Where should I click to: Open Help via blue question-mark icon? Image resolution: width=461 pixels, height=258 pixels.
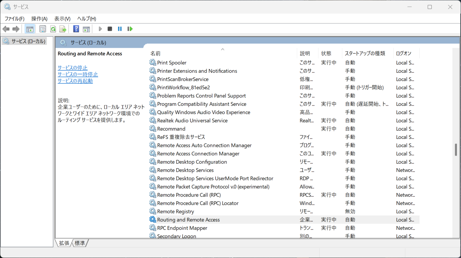(x=76, y=29)
